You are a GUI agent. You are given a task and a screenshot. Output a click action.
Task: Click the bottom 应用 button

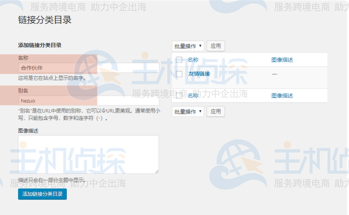point(216,111)
